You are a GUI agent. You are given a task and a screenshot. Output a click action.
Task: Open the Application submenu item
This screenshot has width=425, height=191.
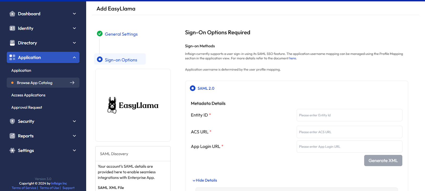(x=21, y=71)
